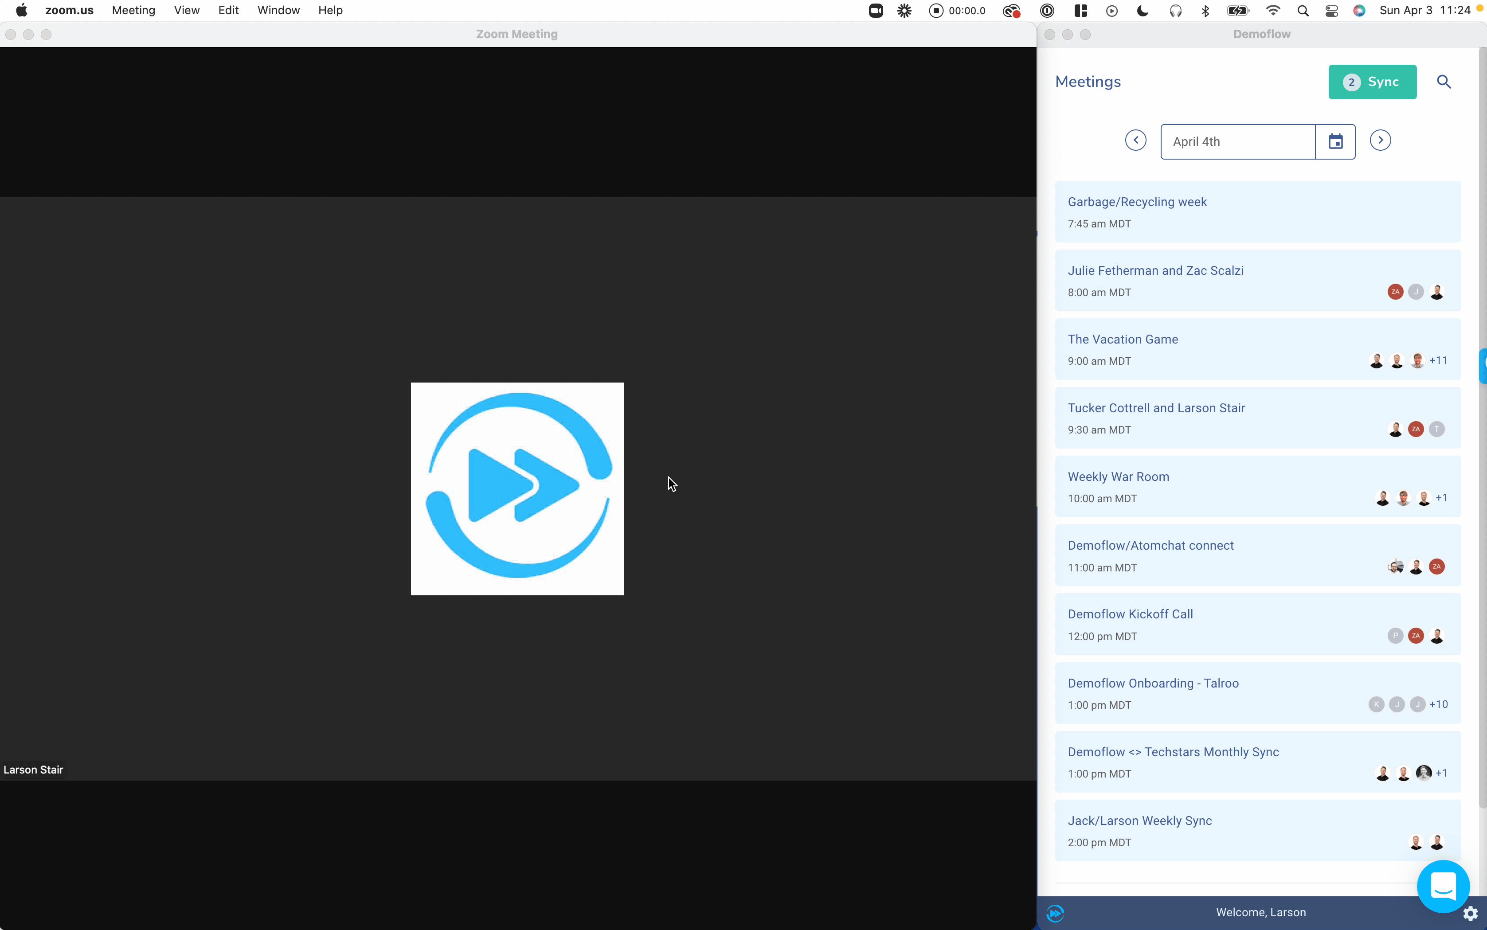Image resolution: width=1487 pixels, height=930 pixels.
Task: Open the zoom.us menu
Action: [69, 11]
